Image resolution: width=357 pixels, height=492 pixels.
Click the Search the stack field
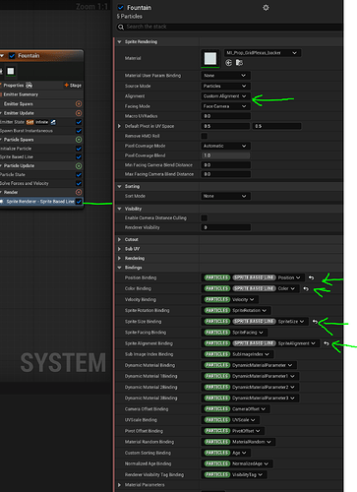(x=229, y=27)
